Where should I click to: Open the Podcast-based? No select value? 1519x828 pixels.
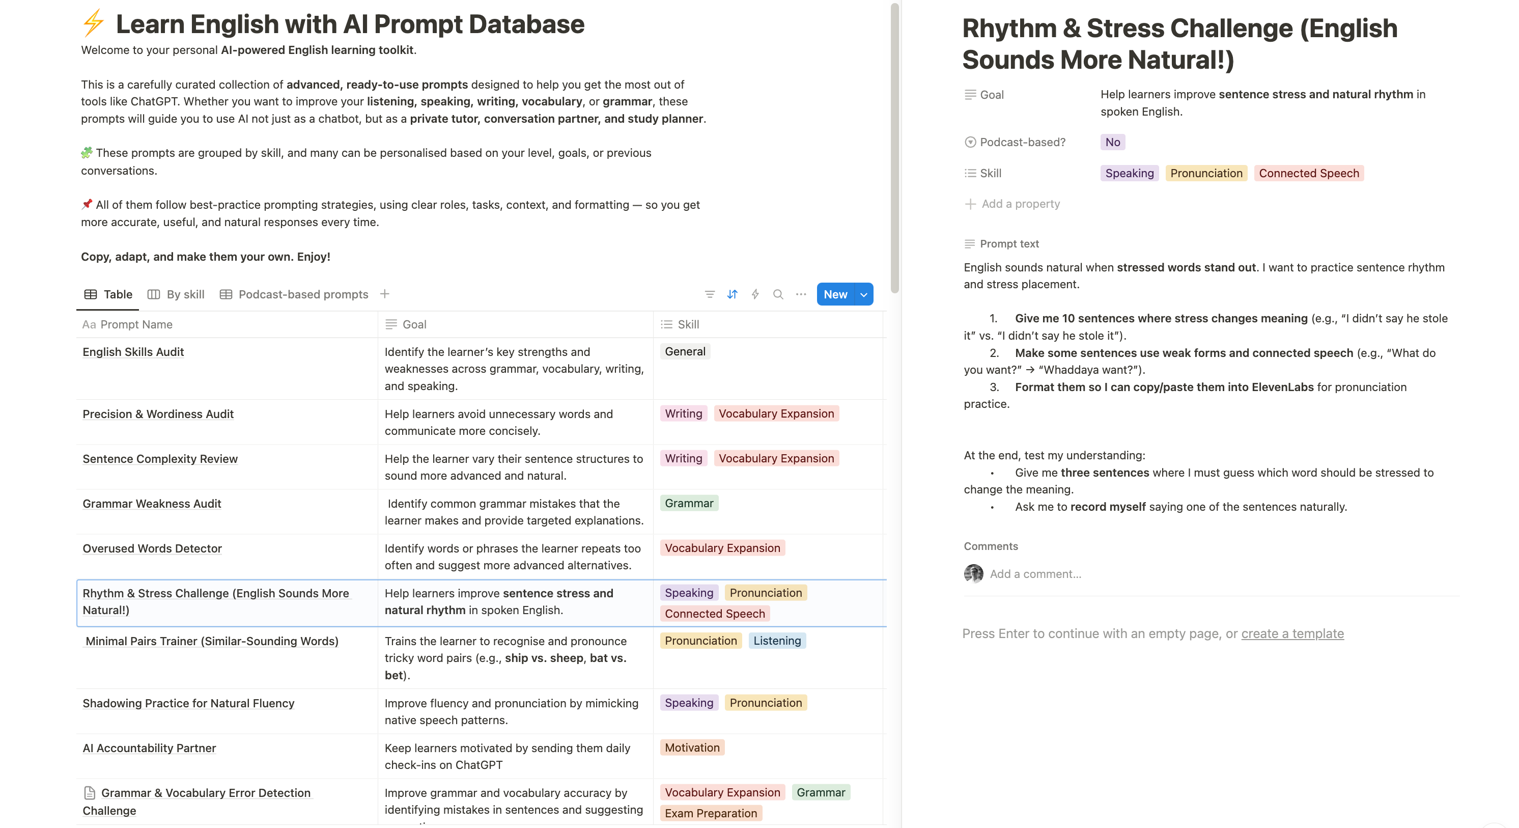point(1112,142)
